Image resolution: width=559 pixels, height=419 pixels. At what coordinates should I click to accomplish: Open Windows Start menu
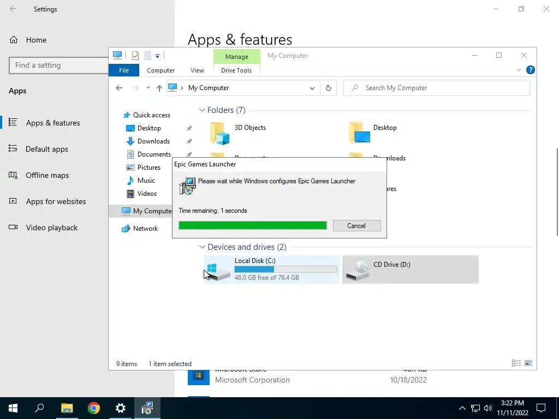coord(13,408)
